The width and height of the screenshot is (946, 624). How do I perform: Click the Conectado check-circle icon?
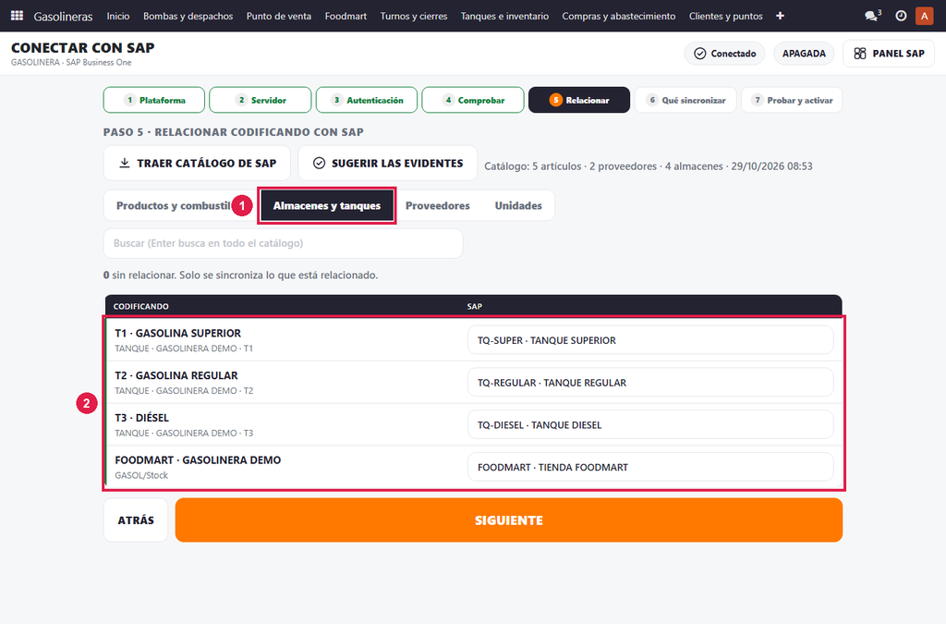pos(700,53)
